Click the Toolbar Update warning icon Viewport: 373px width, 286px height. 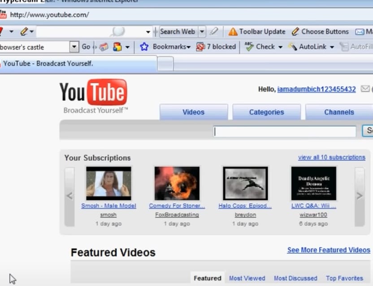[x=233, y=32]
